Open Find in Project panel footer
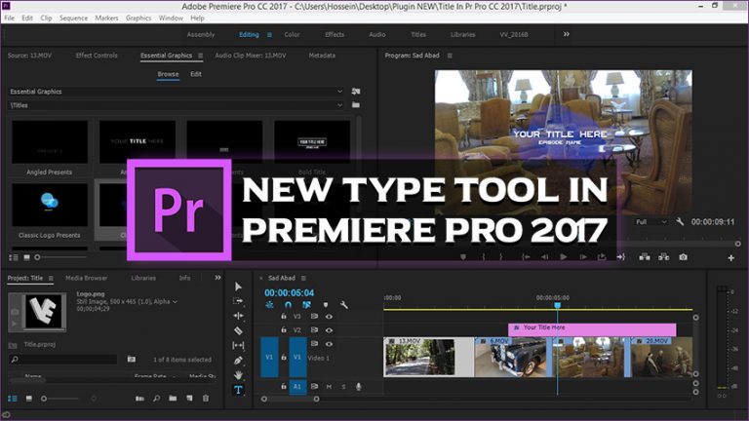Viewport: 749px width, 421px height. [x=156, y=398]
